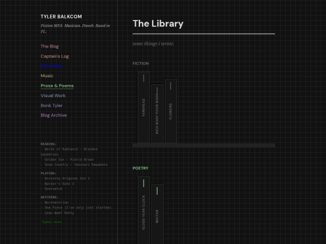Image resolution: width=326 pixels, height=244 pixels.
Task: Go to Captain's Log page
Action: pos(55,56)
